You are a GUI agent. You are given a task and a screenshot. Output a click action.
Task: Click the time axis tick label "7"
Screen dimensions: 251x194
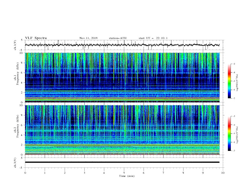click(x=164, y=173)
